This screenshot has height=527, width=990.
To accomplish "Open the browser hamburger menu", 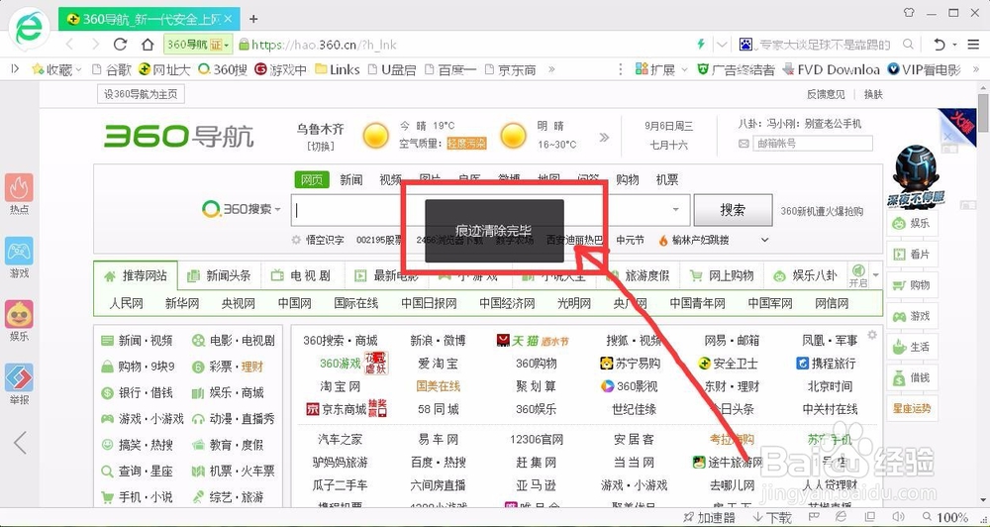I will coord(972,45).
